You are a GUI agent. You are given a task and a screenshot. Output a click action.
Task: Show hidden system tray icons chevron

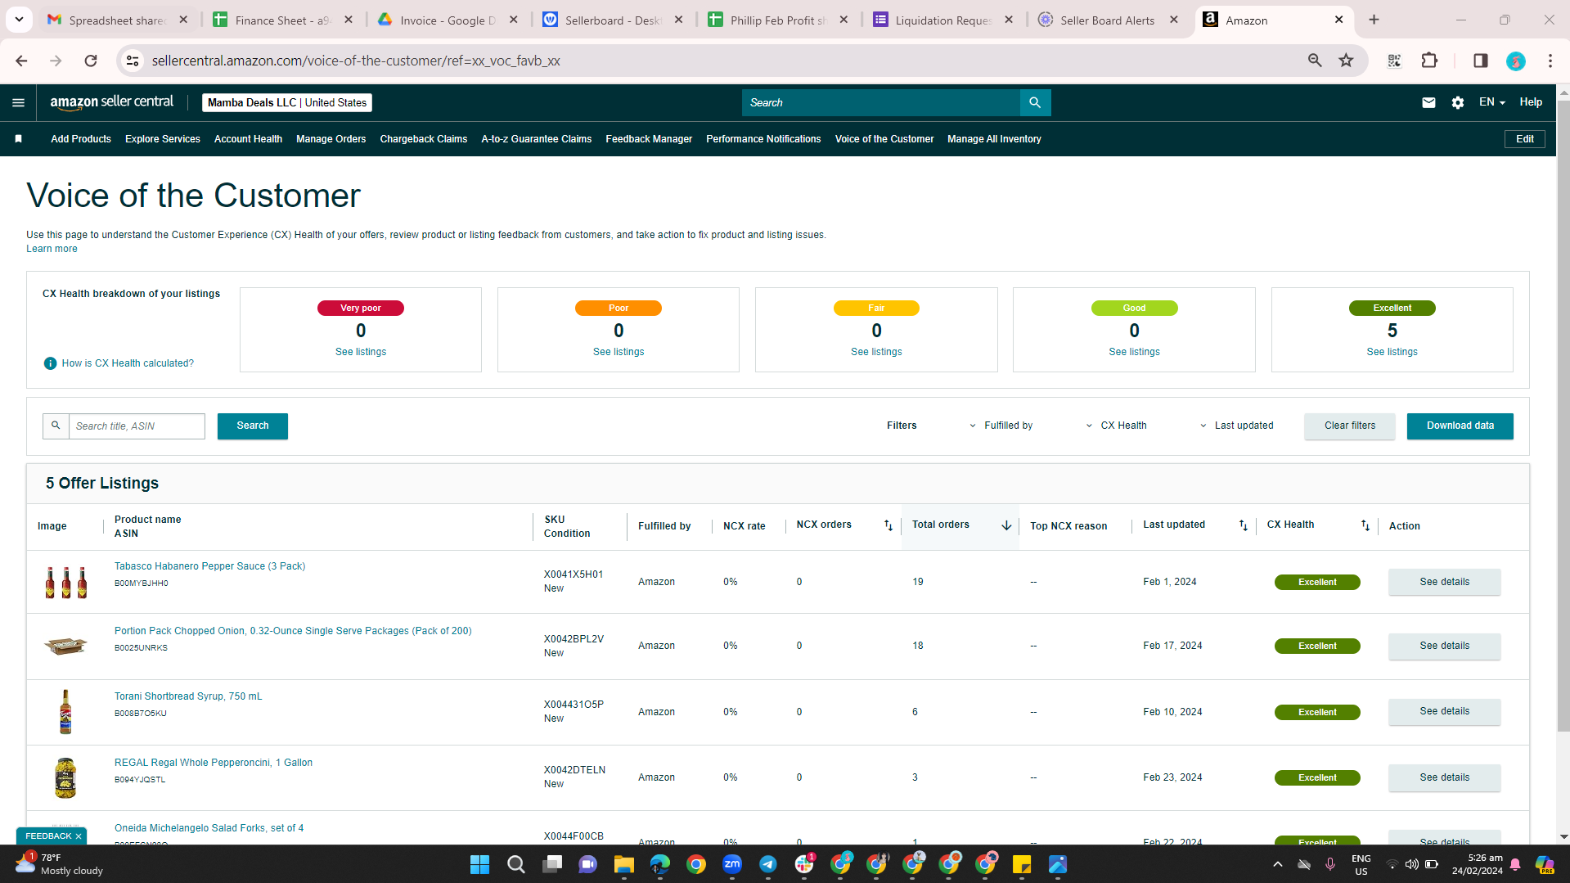1277,864
